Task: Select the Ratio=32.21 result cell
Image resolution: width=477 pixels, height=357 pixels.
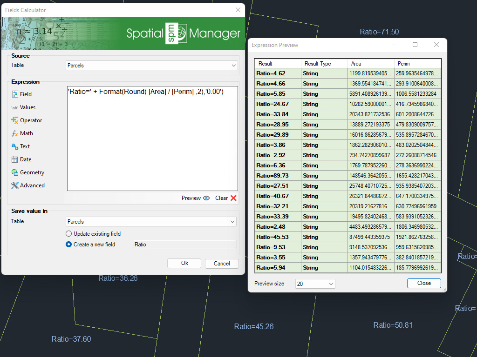Action: pyautogui.click(x=278, y=206)
